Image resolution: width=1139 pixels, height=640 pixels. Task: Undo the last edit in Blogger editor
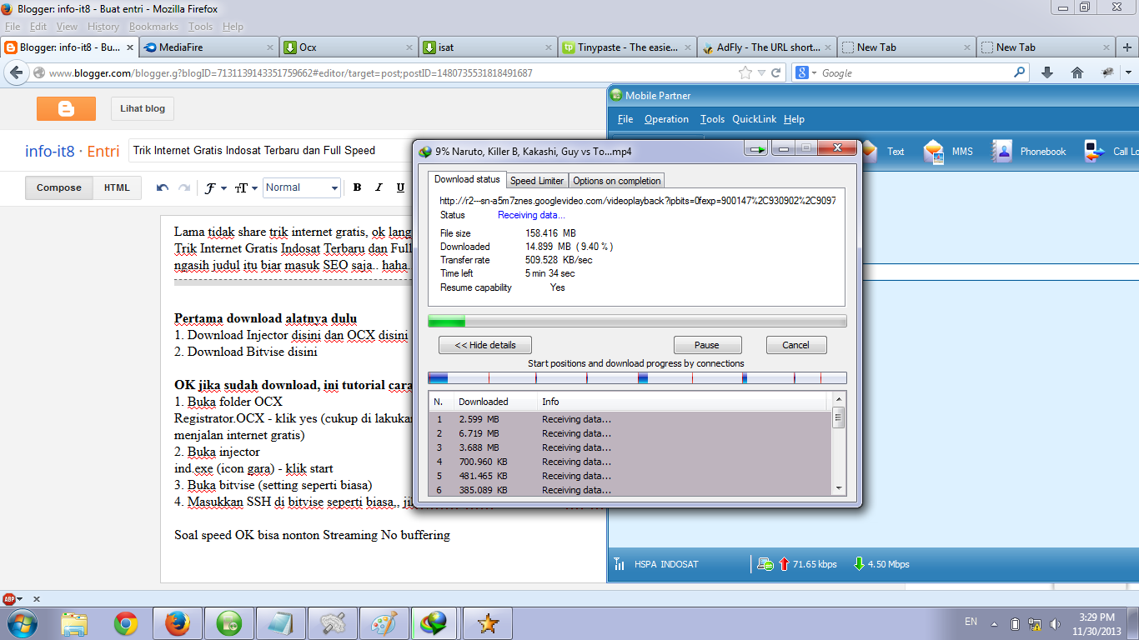(x=163, y=187)
